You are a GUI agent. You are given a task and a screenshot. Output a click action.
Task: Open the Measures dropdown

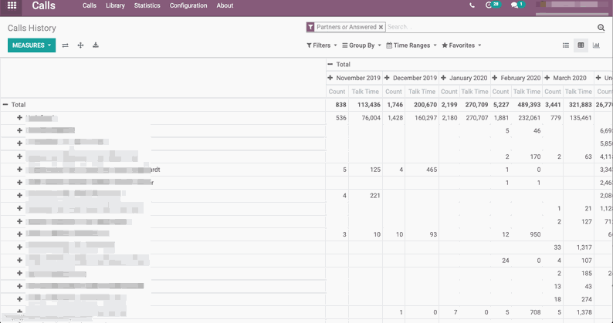pyautogui.click(x=32, y=45)
